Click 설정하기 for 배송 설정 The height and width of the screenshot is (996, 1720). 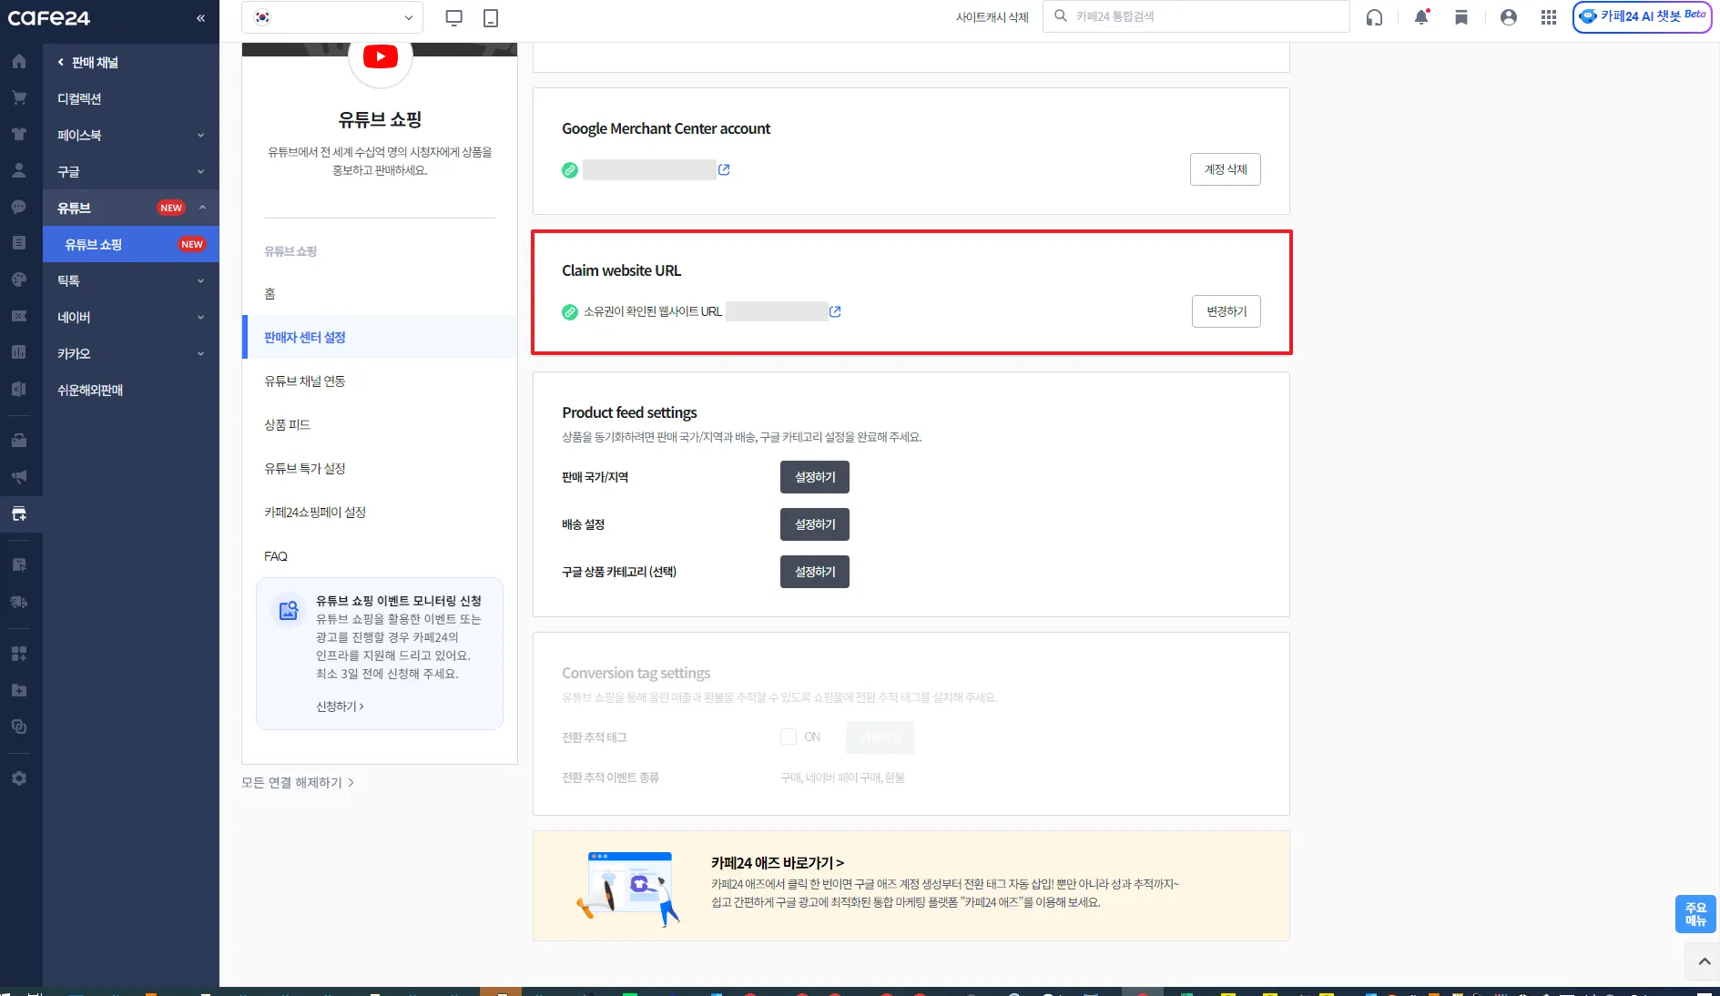[815, 524]
